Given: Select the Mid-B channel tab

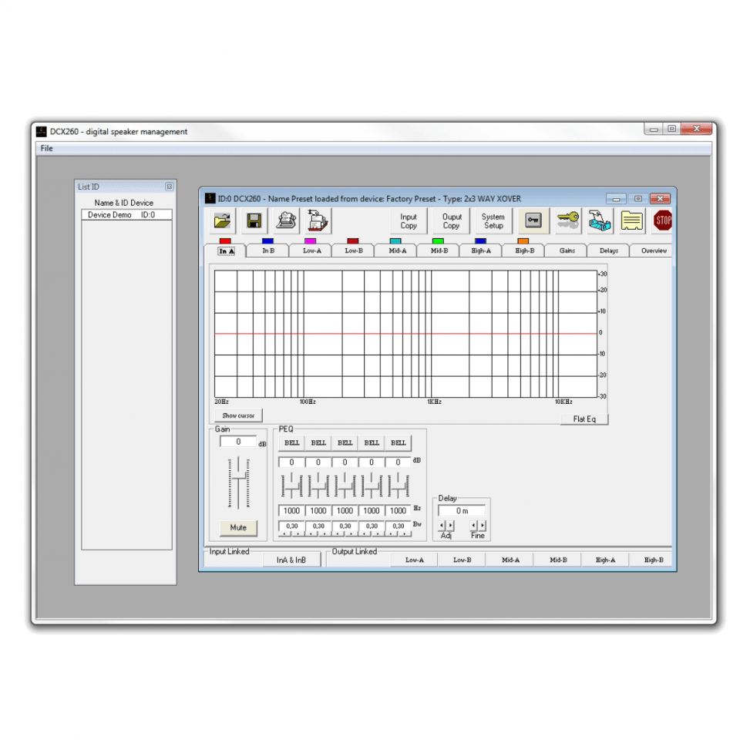Looking at the screenshot, I should [439, 251].
